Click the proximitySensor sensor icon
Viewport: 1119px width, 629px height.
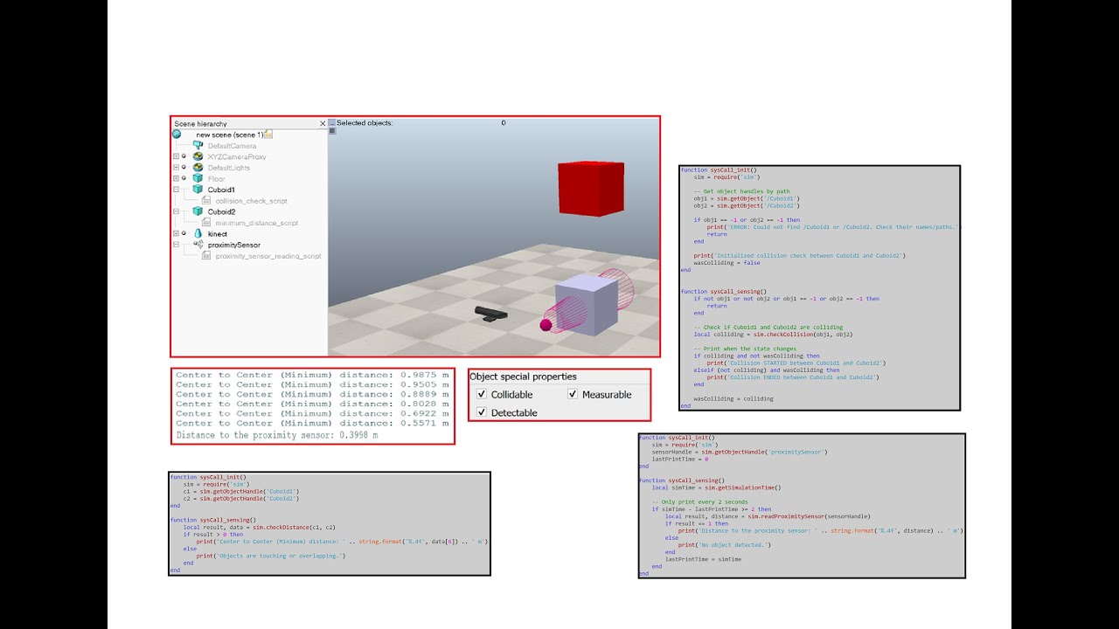[x=198, y=245]
